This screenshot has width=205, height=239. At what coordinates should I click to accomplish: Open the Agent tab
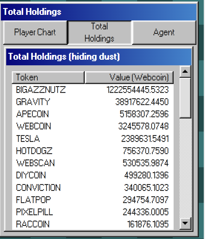(x=164, y=32)
